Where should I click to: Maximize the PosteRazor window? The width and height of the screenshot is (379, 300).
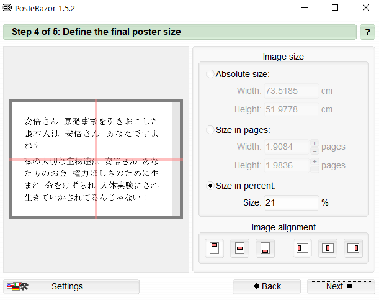point(335,7)
